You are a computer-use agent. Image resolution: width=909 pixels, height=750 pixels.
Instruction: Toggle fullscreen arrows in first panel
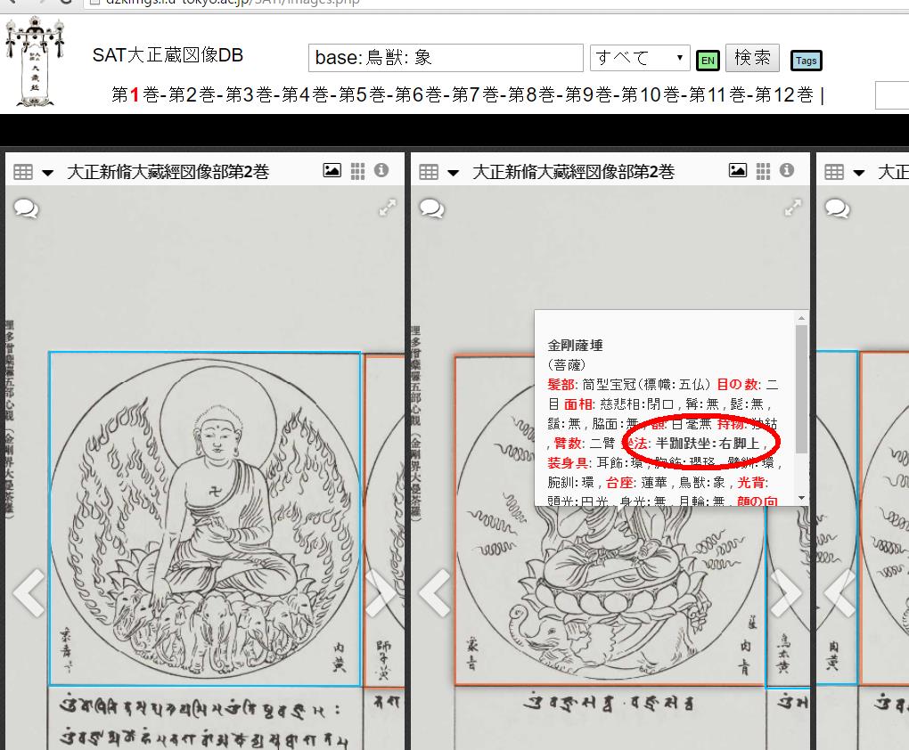coord(388,207)
